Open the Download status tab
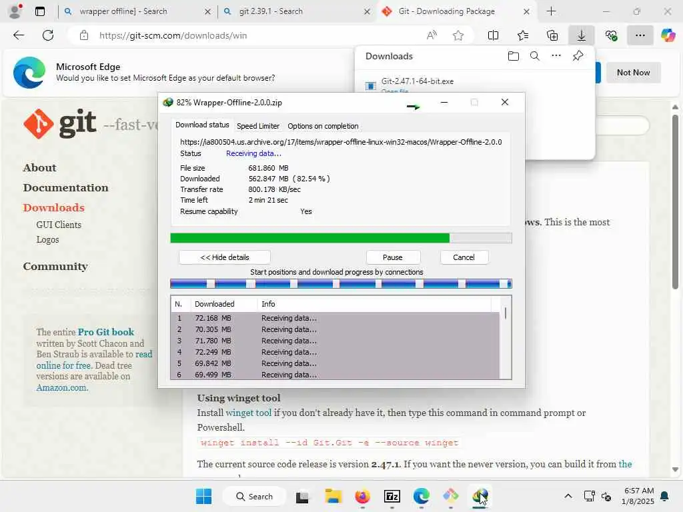683x512 pixels. [x=202, y=125]
